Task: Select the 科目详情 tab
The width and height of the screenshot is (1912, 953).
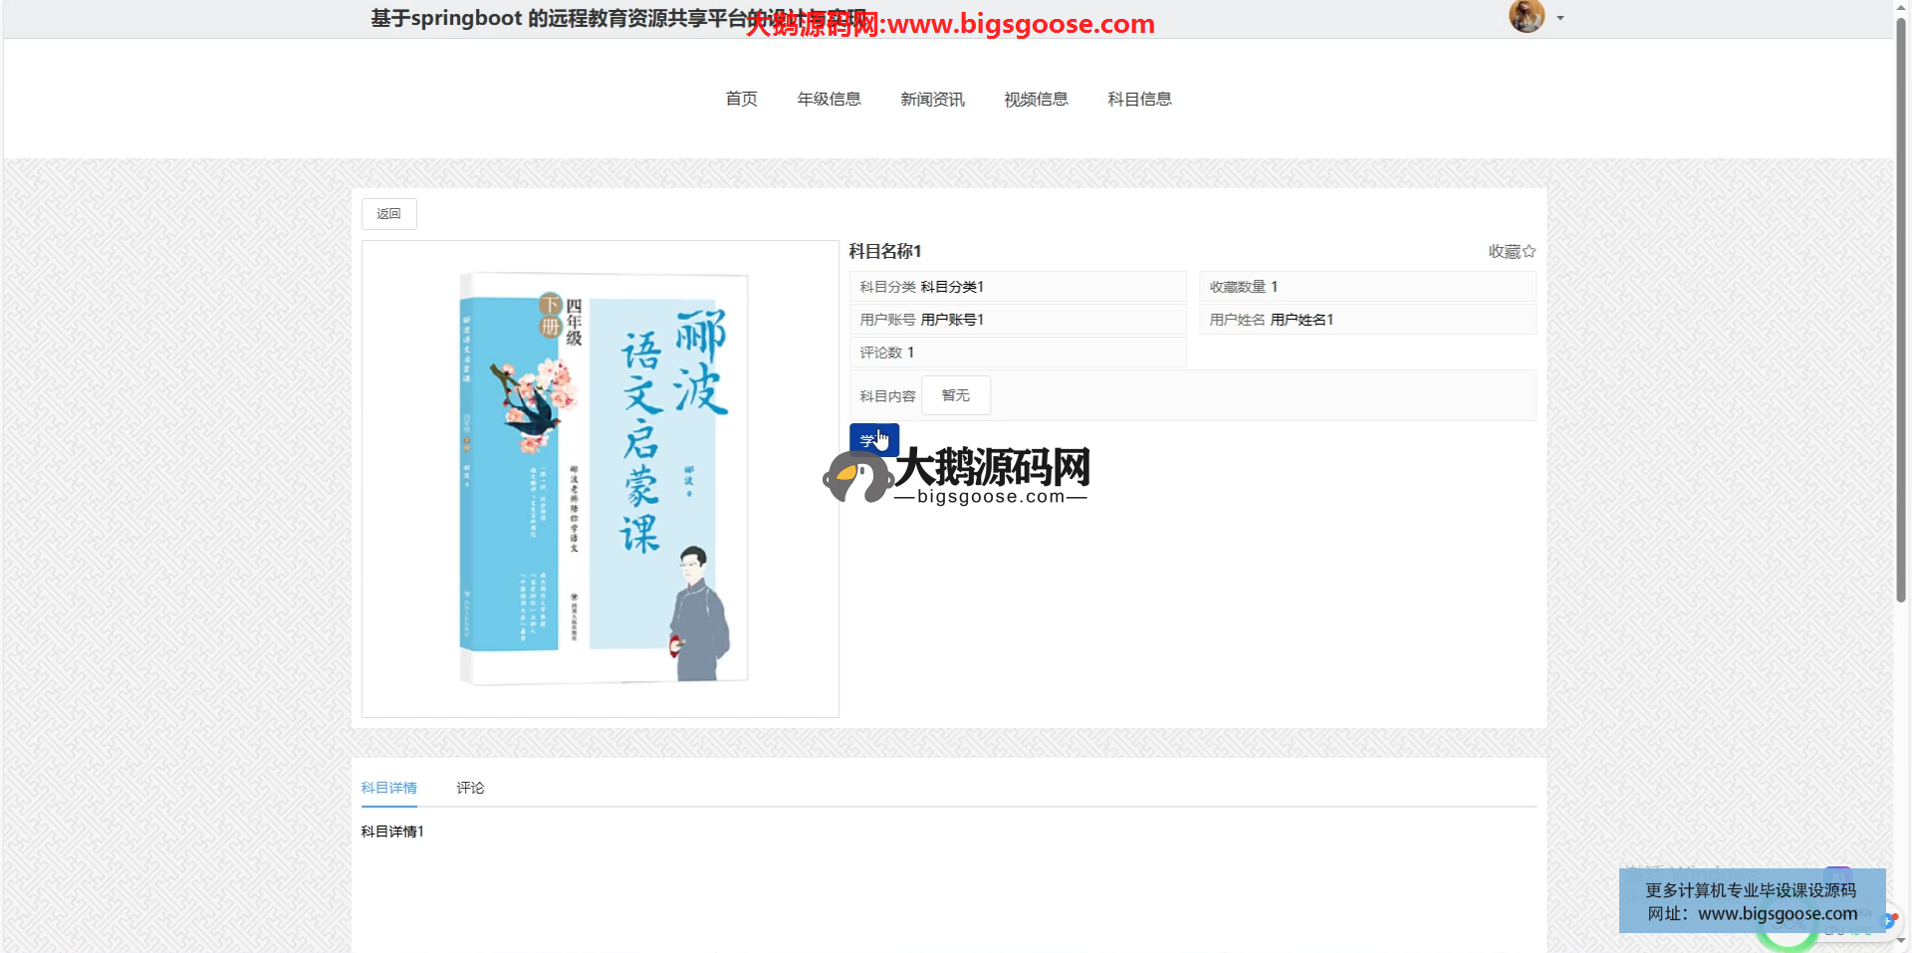Action: [x=388, y=788]
